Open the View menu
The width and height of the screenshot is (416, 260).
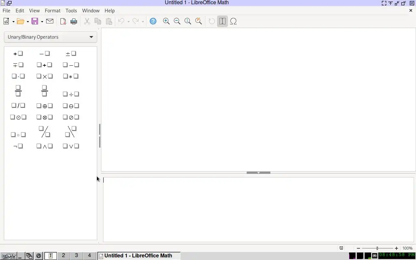[x=34, y=11]
